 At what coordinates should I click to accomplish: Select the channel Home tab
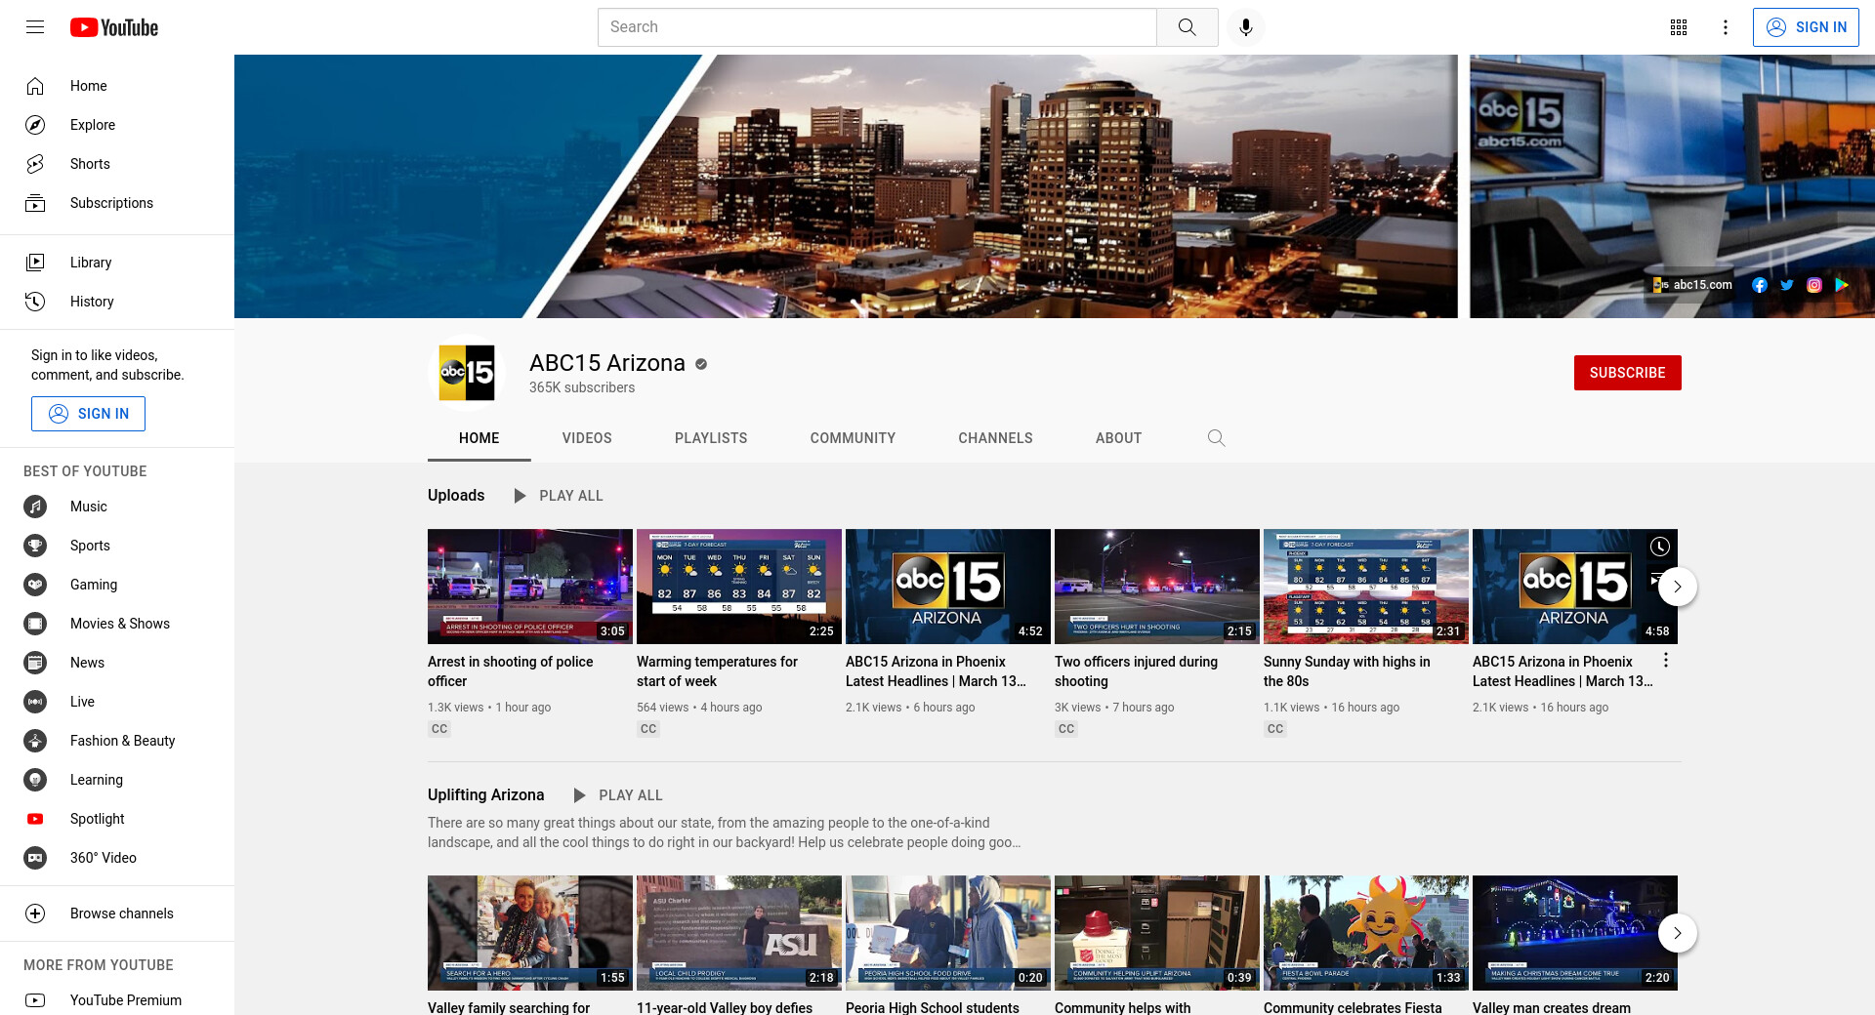point(479,438)
